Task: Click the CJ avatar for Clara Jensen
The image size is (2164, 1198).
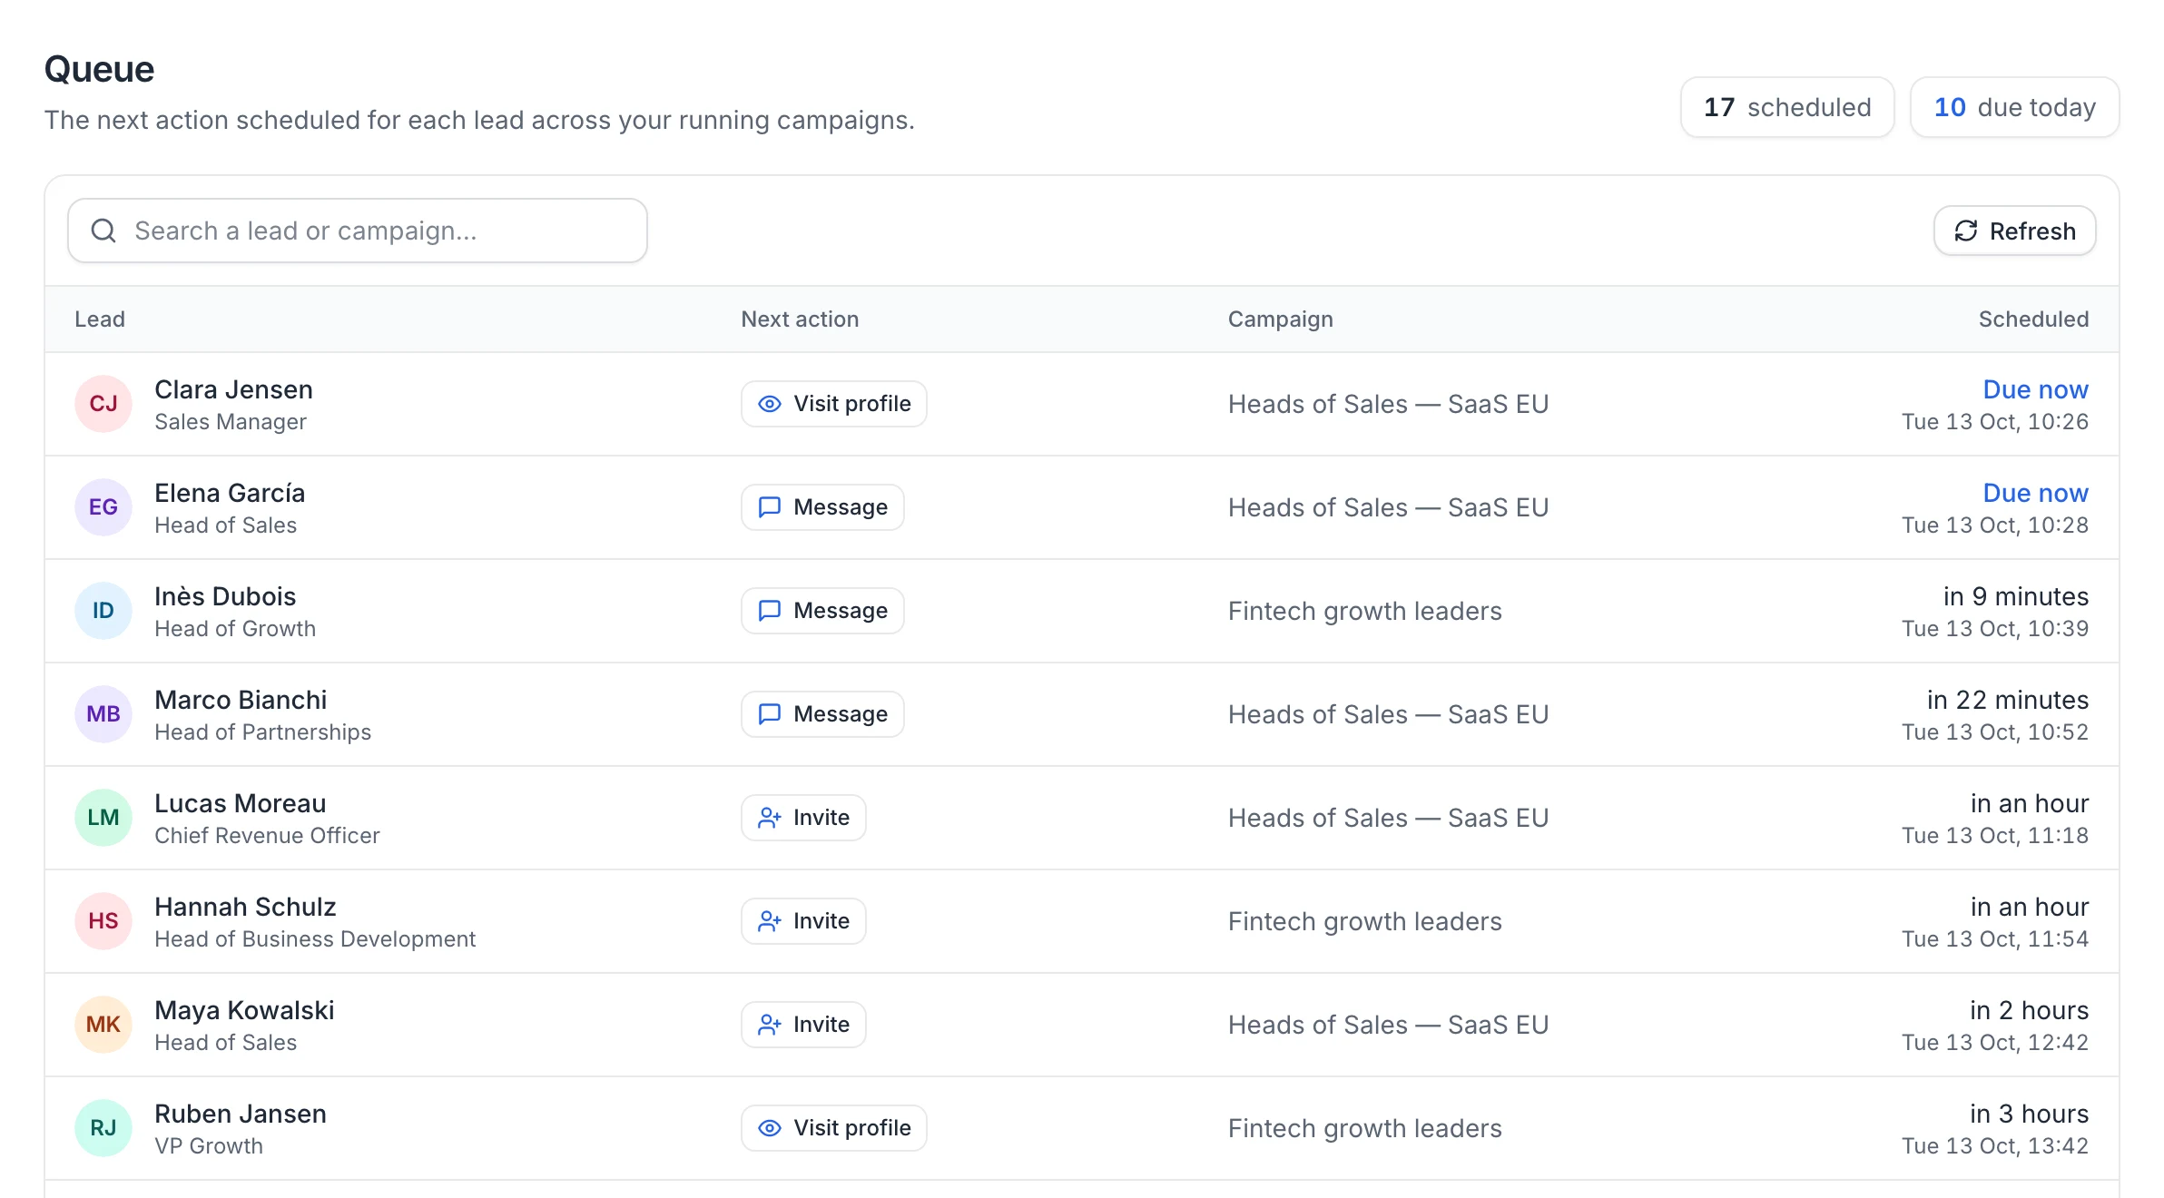Action: pyautogui.click(x=103, y=404)
